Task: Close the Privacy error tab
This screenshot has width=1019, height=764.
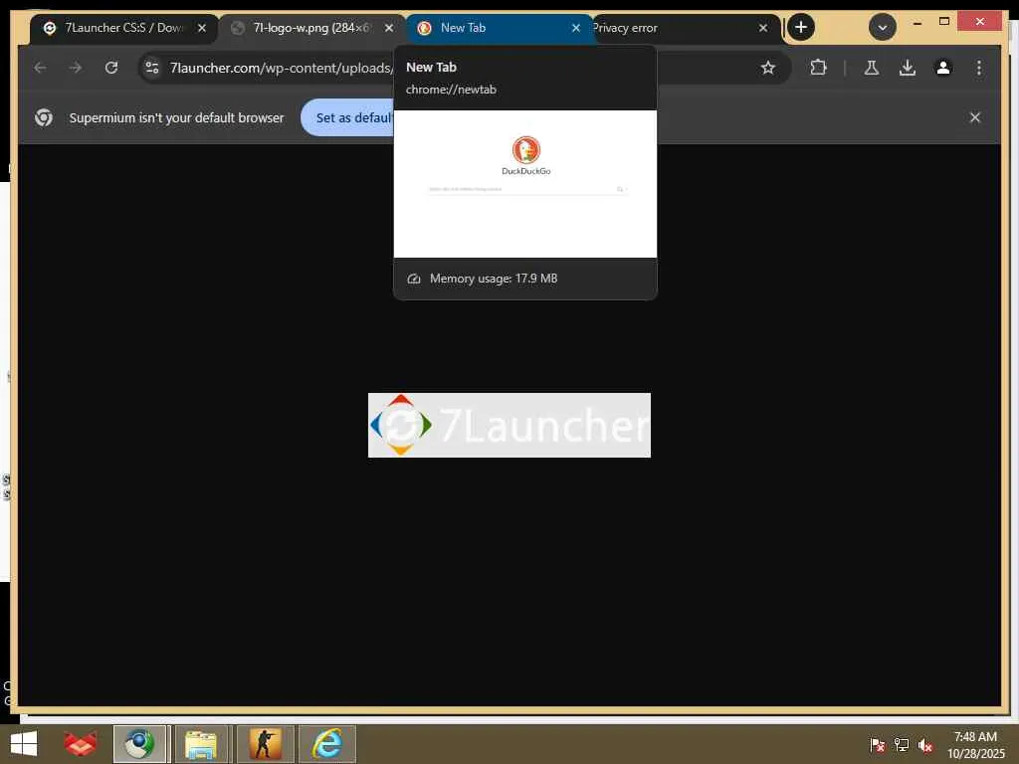Action: (763, 28)
